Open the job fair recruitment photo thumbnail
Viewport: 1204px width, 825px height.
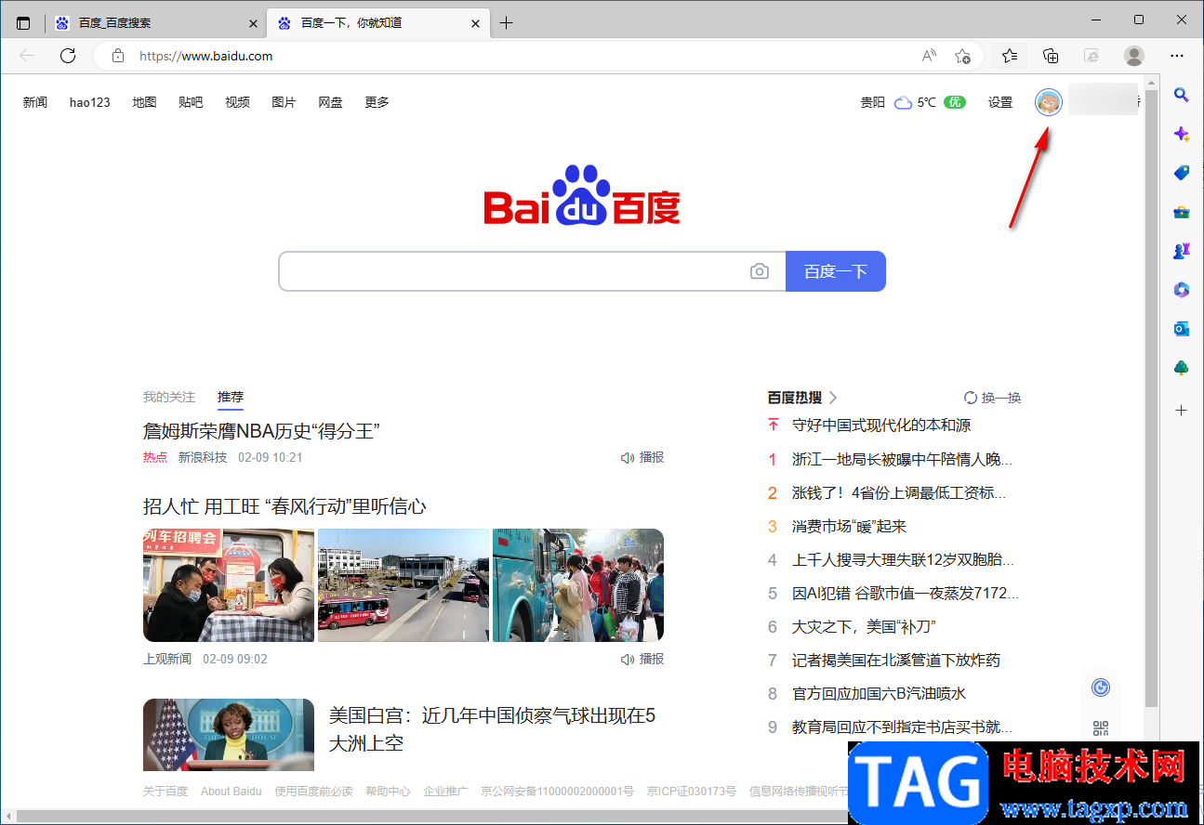[229, 585]
